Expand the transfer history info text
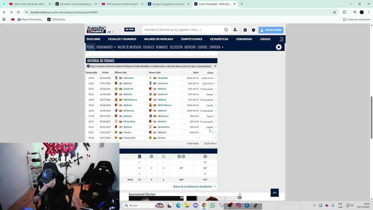This screenshot has height=210, width=373. point(215,66)
